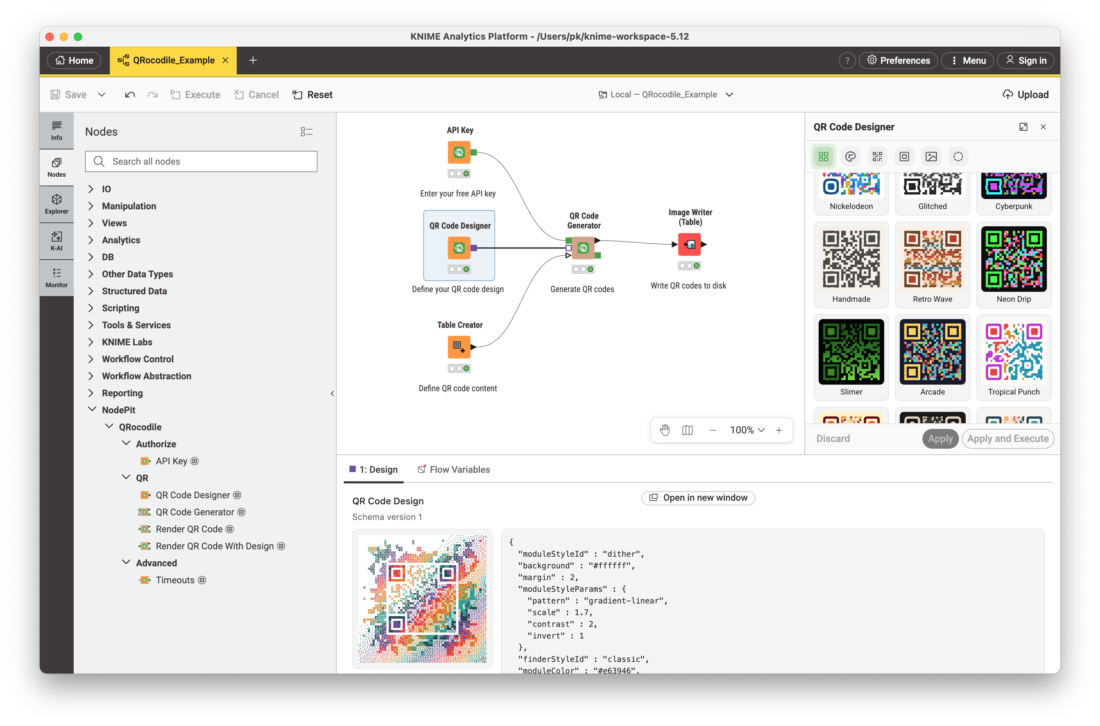Click Discard in designer panel
This screenshot has width=1100, height=726.
(833, 439)
